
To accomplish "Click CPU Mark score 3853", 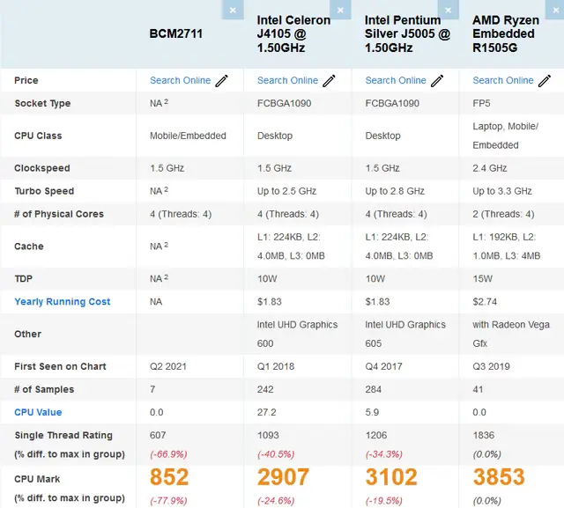I will 499,477.
